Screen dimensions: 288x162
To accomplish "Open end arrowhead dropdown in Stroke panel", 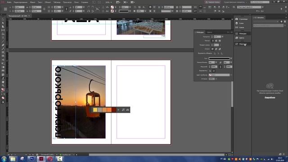I will (x=231, y=63).
